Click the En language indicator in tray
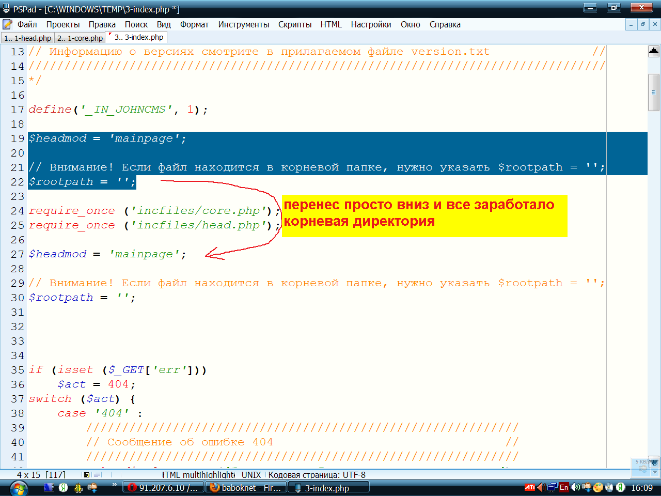This screenshot has width=661, height=496. coord(564,487)
